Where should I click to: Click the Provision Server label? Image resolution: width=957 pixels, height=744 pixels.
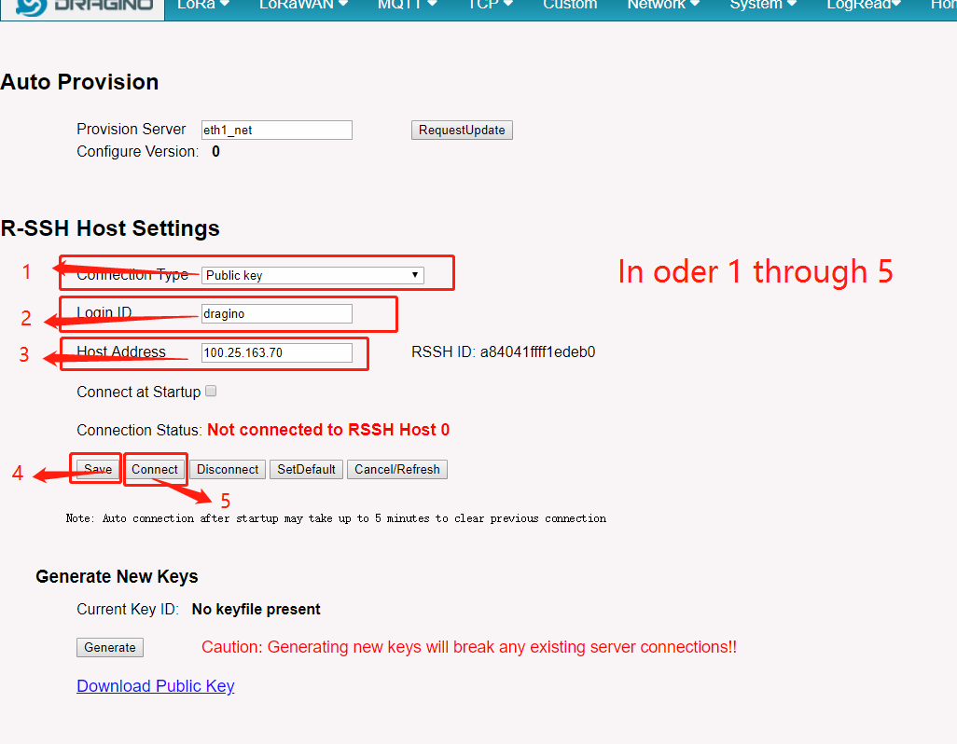point(132,130)
